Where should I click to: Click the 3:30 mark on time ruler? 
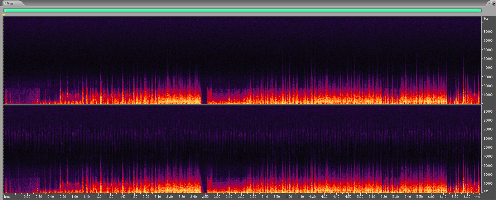[253, 196]
